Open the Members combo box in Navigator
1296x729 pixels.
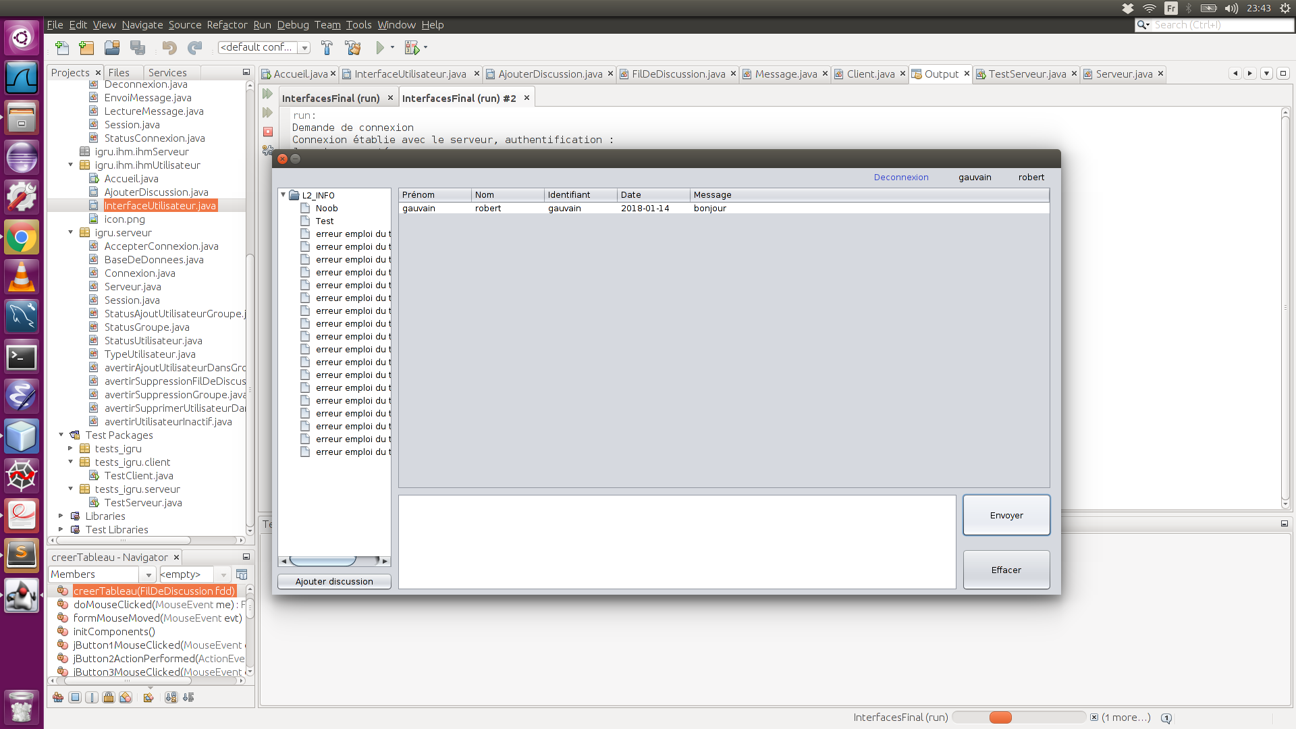coord(103,574)
